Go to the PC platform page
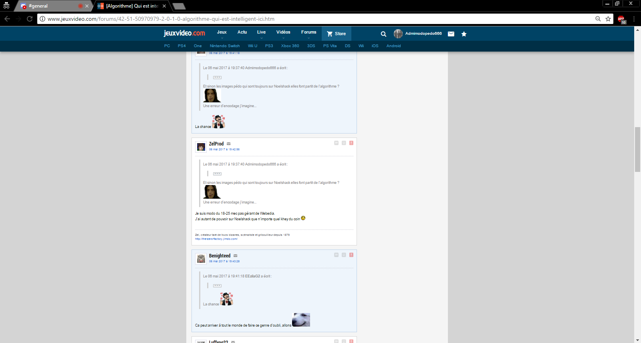The width and height of the screenshot is (641, 343). click(x=167, y=46)
